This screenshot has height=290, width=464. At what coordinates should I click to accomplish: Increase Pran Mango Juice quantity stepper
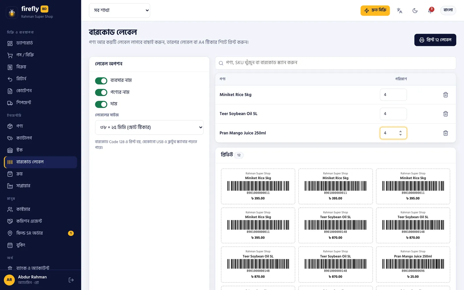pyautogui.click(x=400, y=131)
